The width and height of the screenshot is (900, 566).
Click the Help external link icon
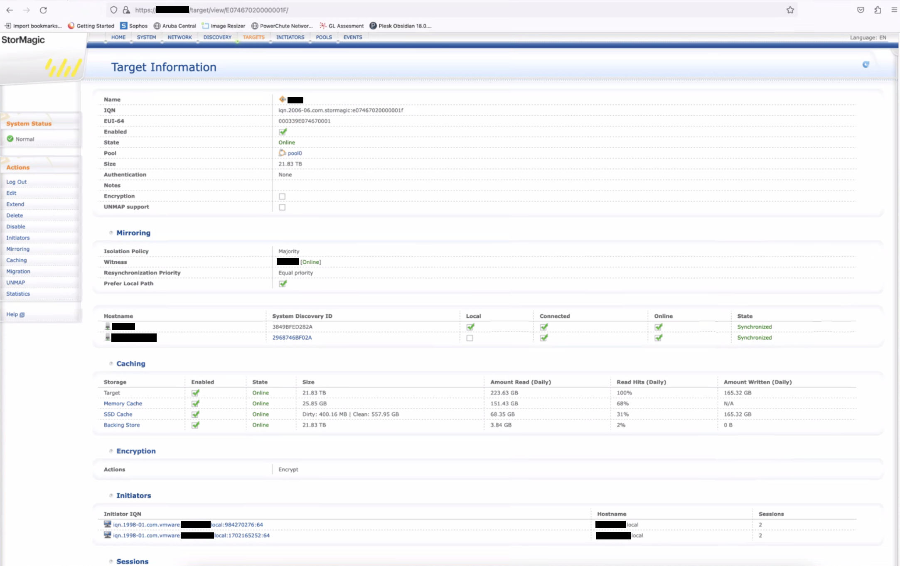pyautogui.click(x=22, y=315)
